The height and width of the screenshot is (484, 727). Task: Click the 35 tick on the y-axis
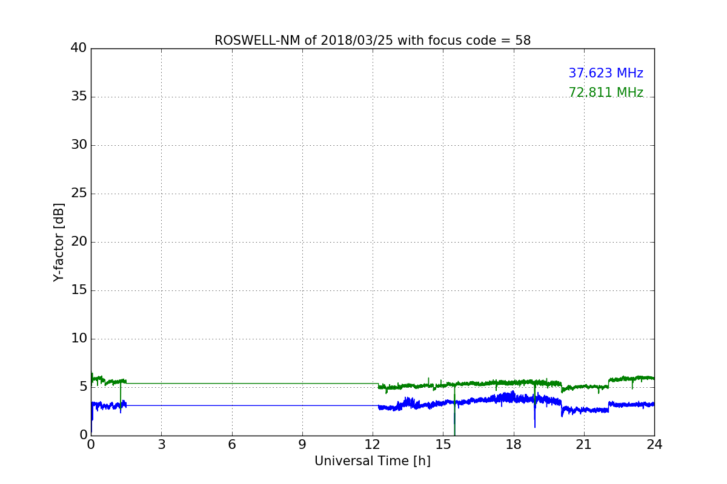click(79, 97)
